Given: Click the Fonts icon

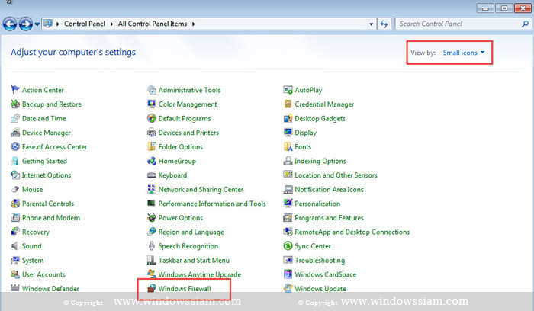Looking at the screenshot, I should point(288,146).
